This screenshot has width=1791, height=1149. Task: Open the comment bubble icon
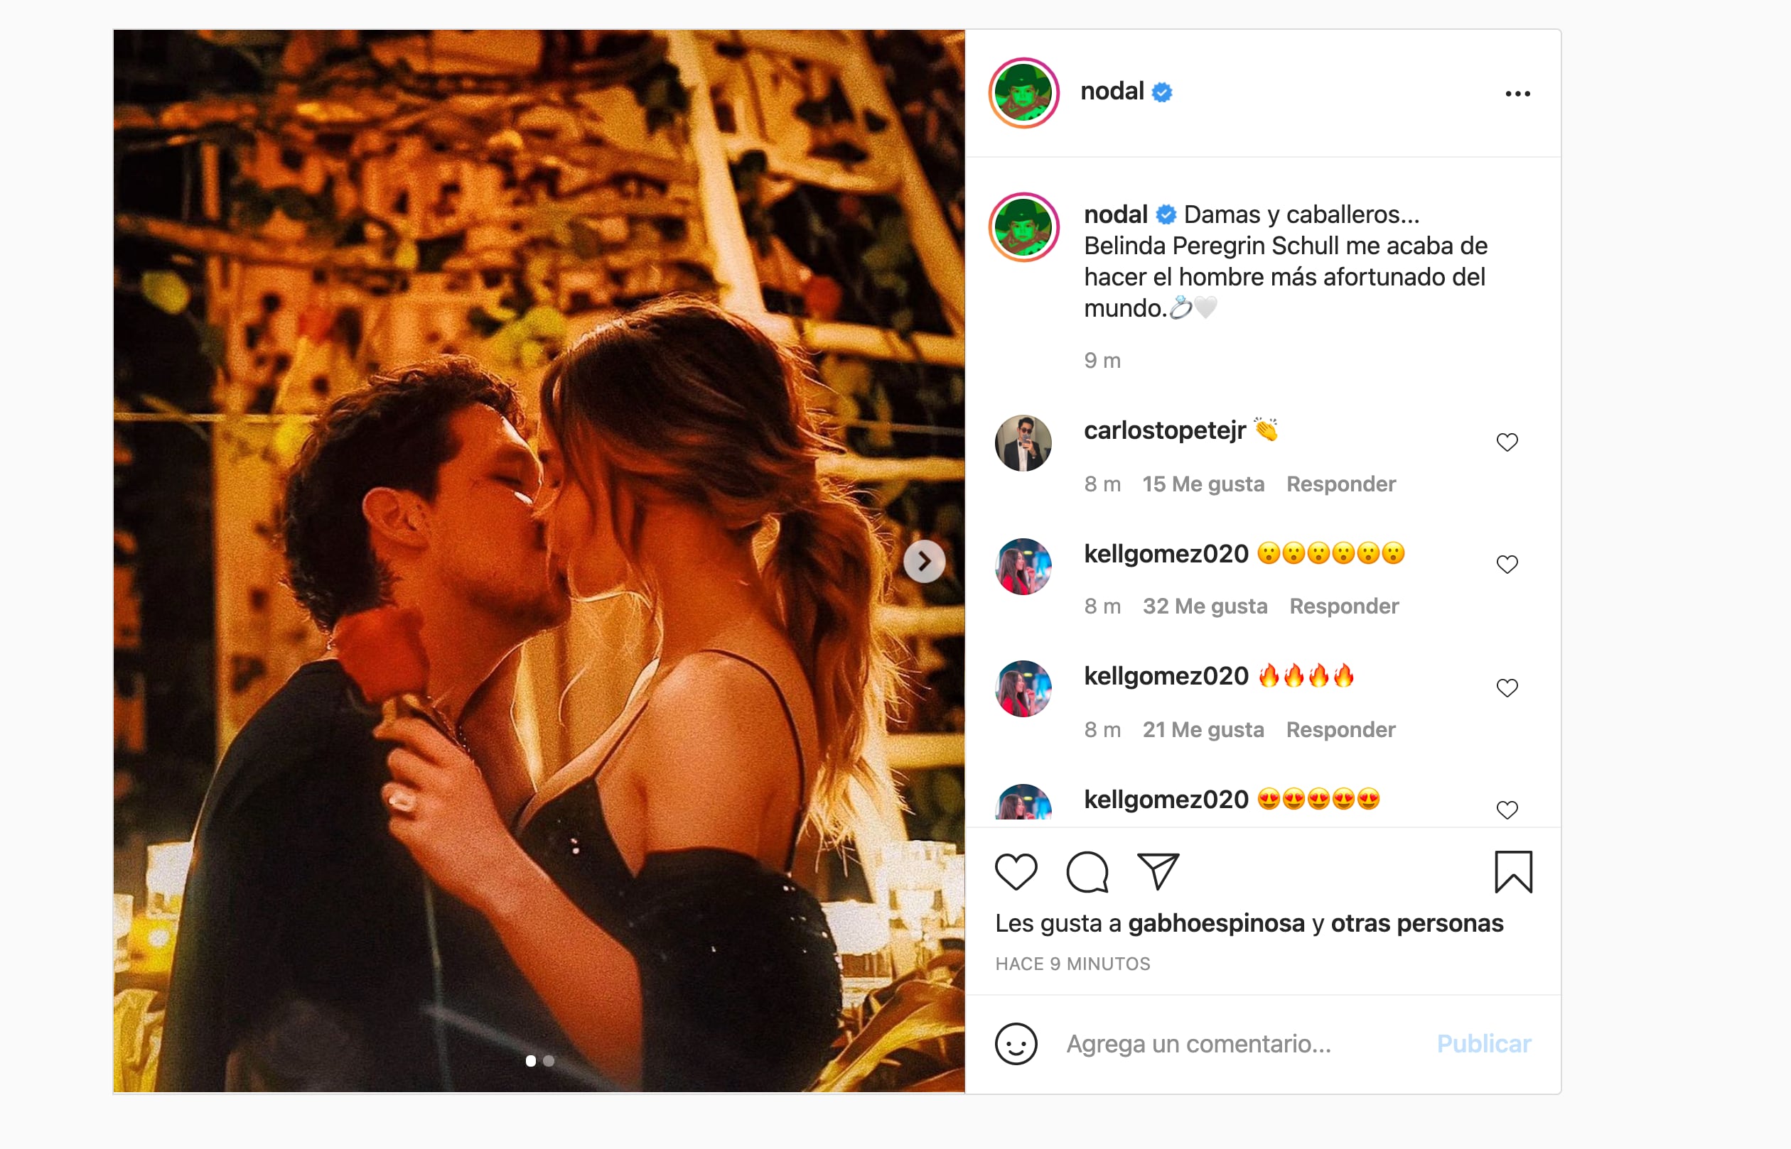click(x=1087, y=871)
